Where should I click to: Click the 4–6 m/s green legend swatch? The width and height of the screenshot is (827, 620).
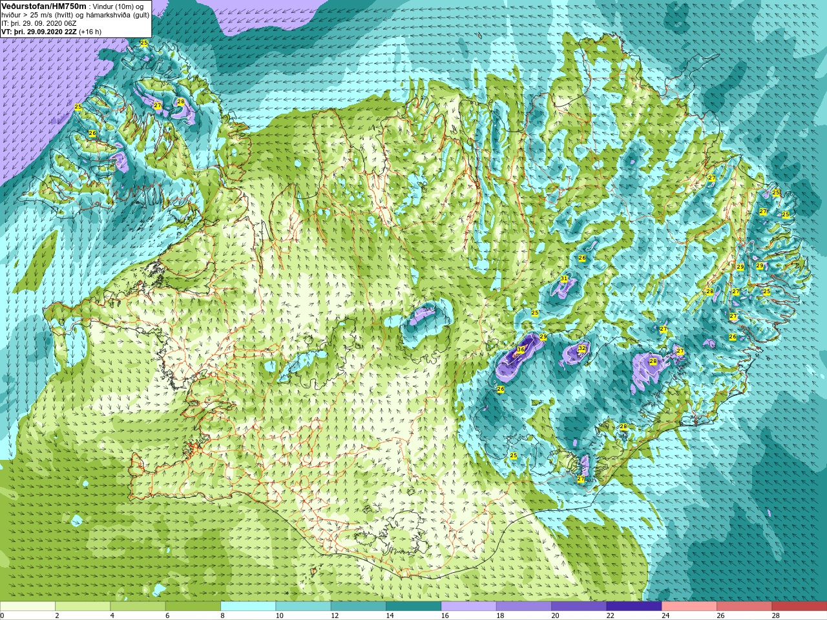[x=138, y=606]
